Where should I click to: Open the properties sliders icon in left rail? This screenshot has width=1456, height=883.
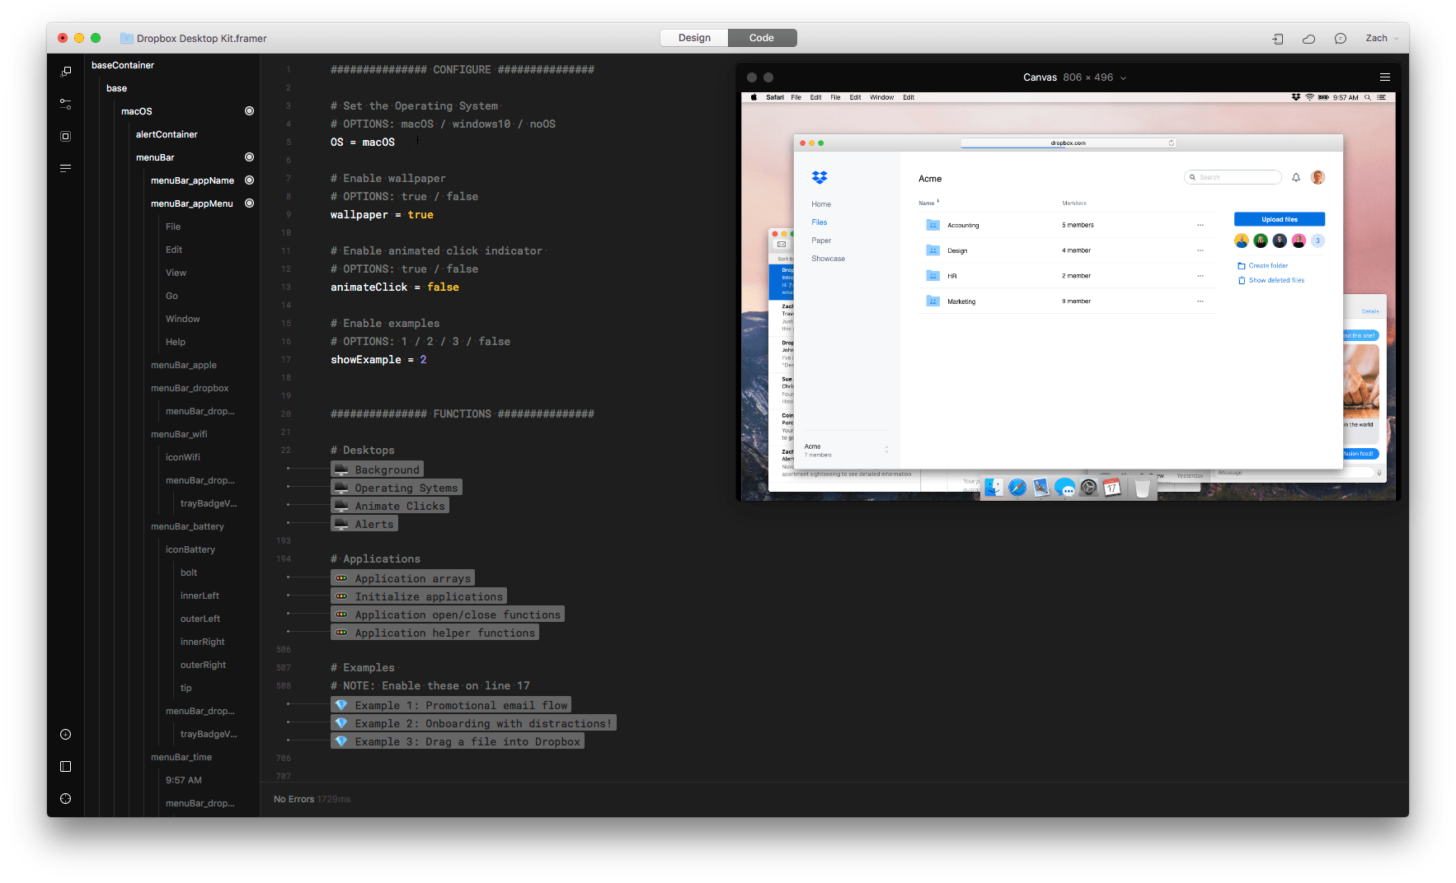[66, 104]
